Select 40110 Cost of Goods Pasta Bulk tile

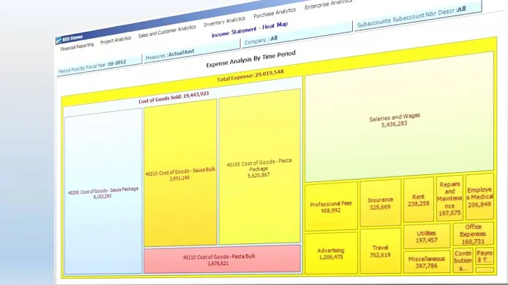222,259
